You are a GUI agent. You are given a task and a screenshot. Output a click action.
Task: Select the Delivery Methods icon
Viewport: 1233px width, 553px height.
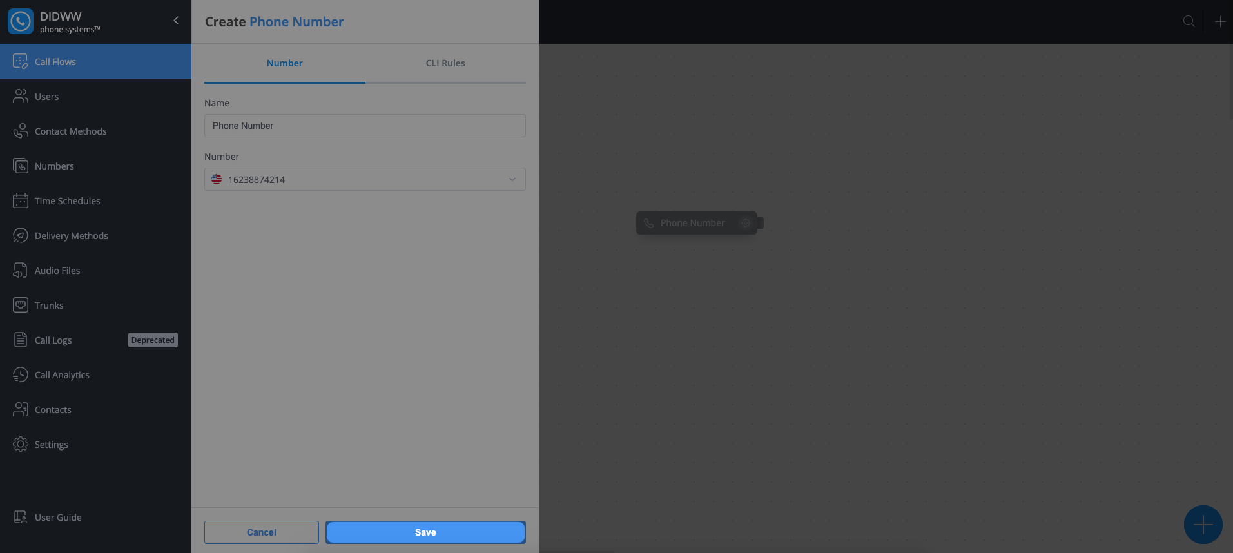pyautogui.click(x=21, y=235)
